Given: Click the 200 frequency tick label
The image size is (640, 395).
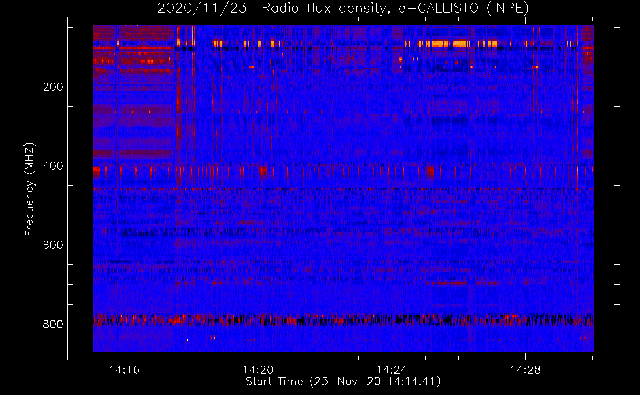Looking at the screenshot, I should click(x=53, y=87).
